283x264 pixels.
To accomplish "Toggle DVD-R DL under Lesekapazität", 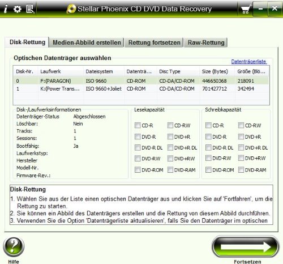I will pyautogui.click(x=138, y=147).
